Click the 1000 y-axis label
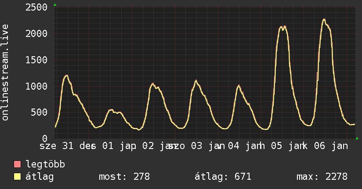Viewport: 362px width, 189px height. (36, 87)
